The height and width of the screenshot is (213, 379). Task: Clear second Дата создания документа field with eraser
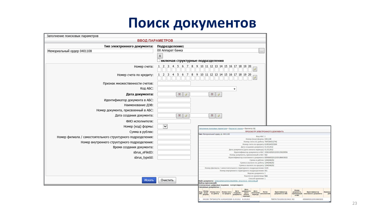click(x=219, y=116)
